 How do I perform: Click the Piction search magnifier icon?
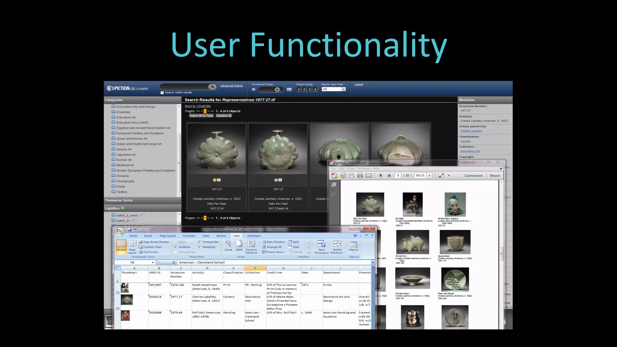[212, 87]
